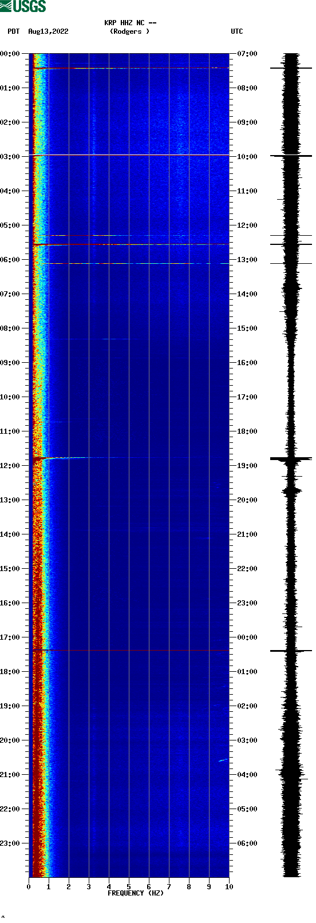The height and width of the screenshot is (923, 316).
Task: Click the 'UTC' timezone label
Action: (237, 31)
